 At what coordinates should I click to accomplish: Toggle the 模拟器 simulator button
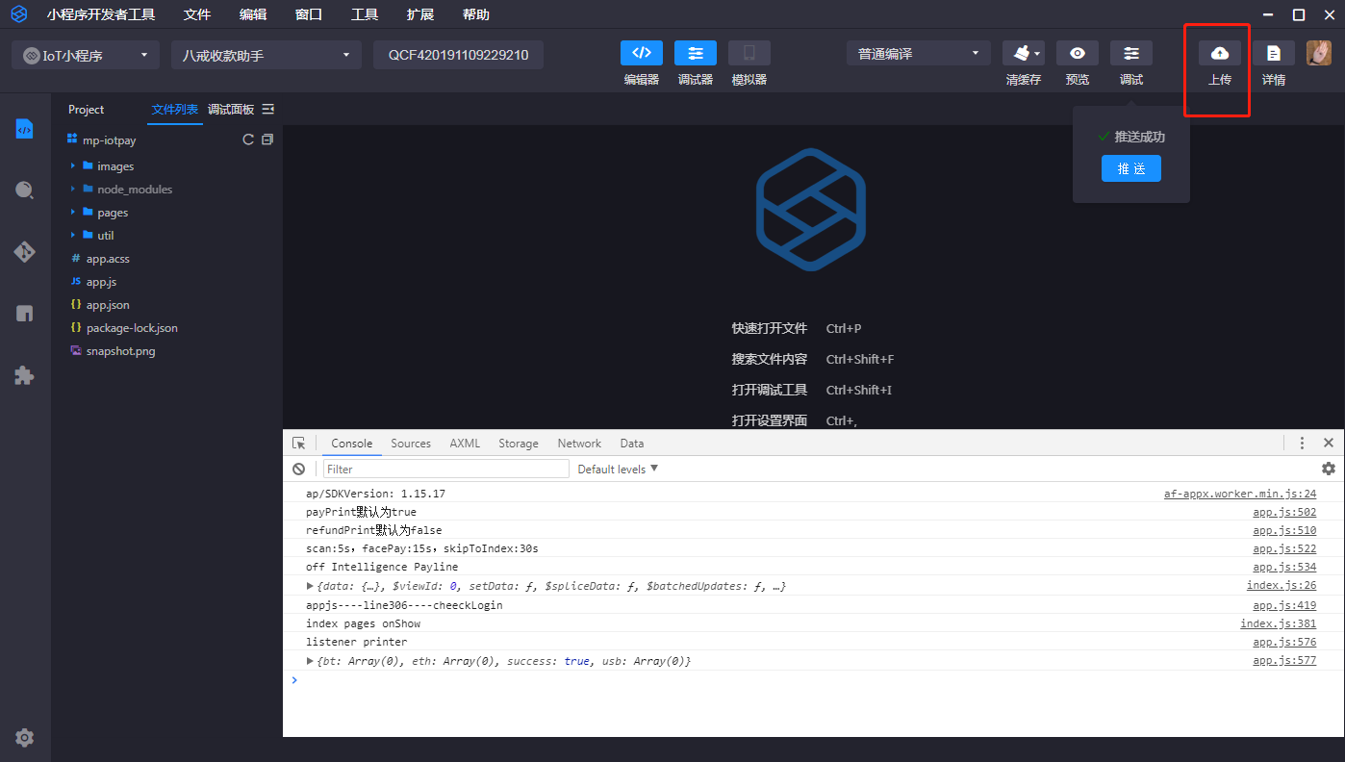pyautogui.click(x=749, y=53)
